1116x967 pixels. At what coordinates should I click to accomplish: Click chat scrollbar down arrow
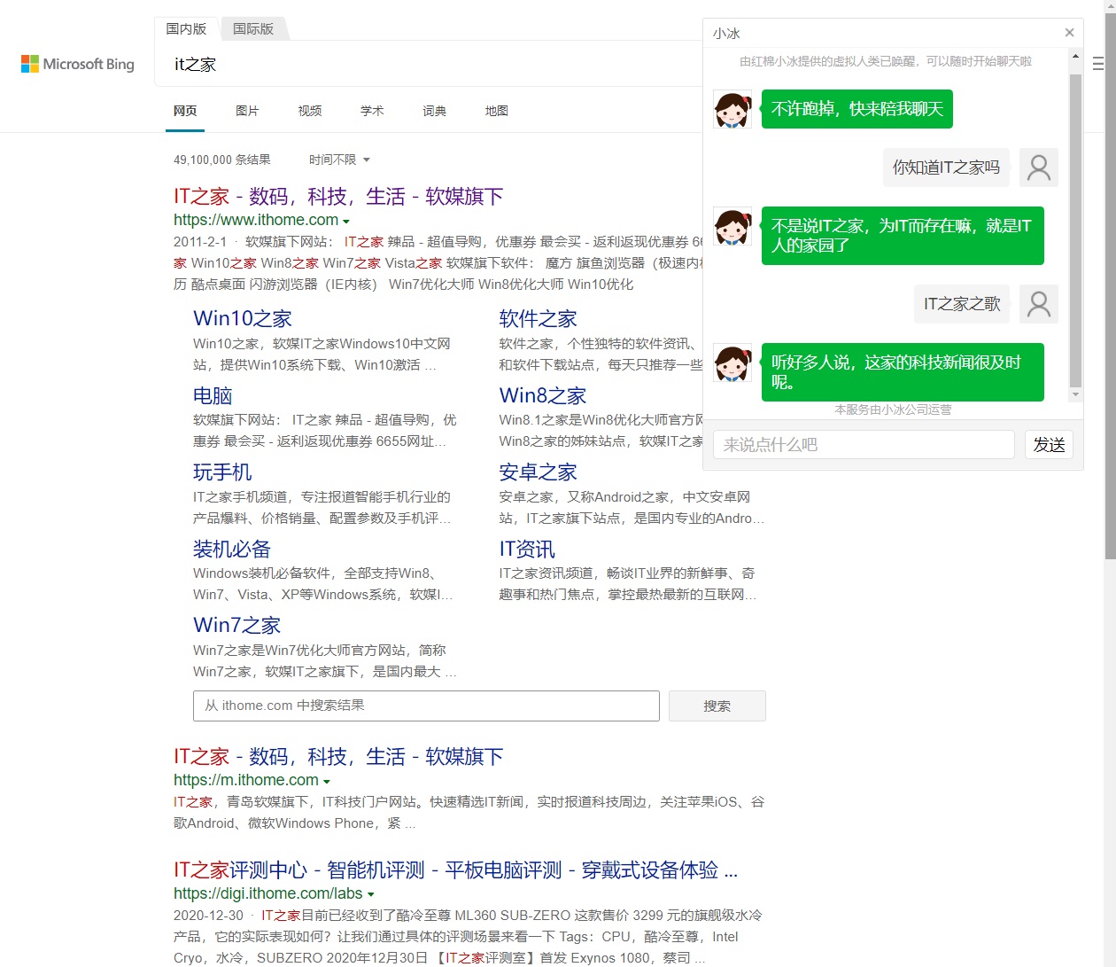[x=1075, y=394]
